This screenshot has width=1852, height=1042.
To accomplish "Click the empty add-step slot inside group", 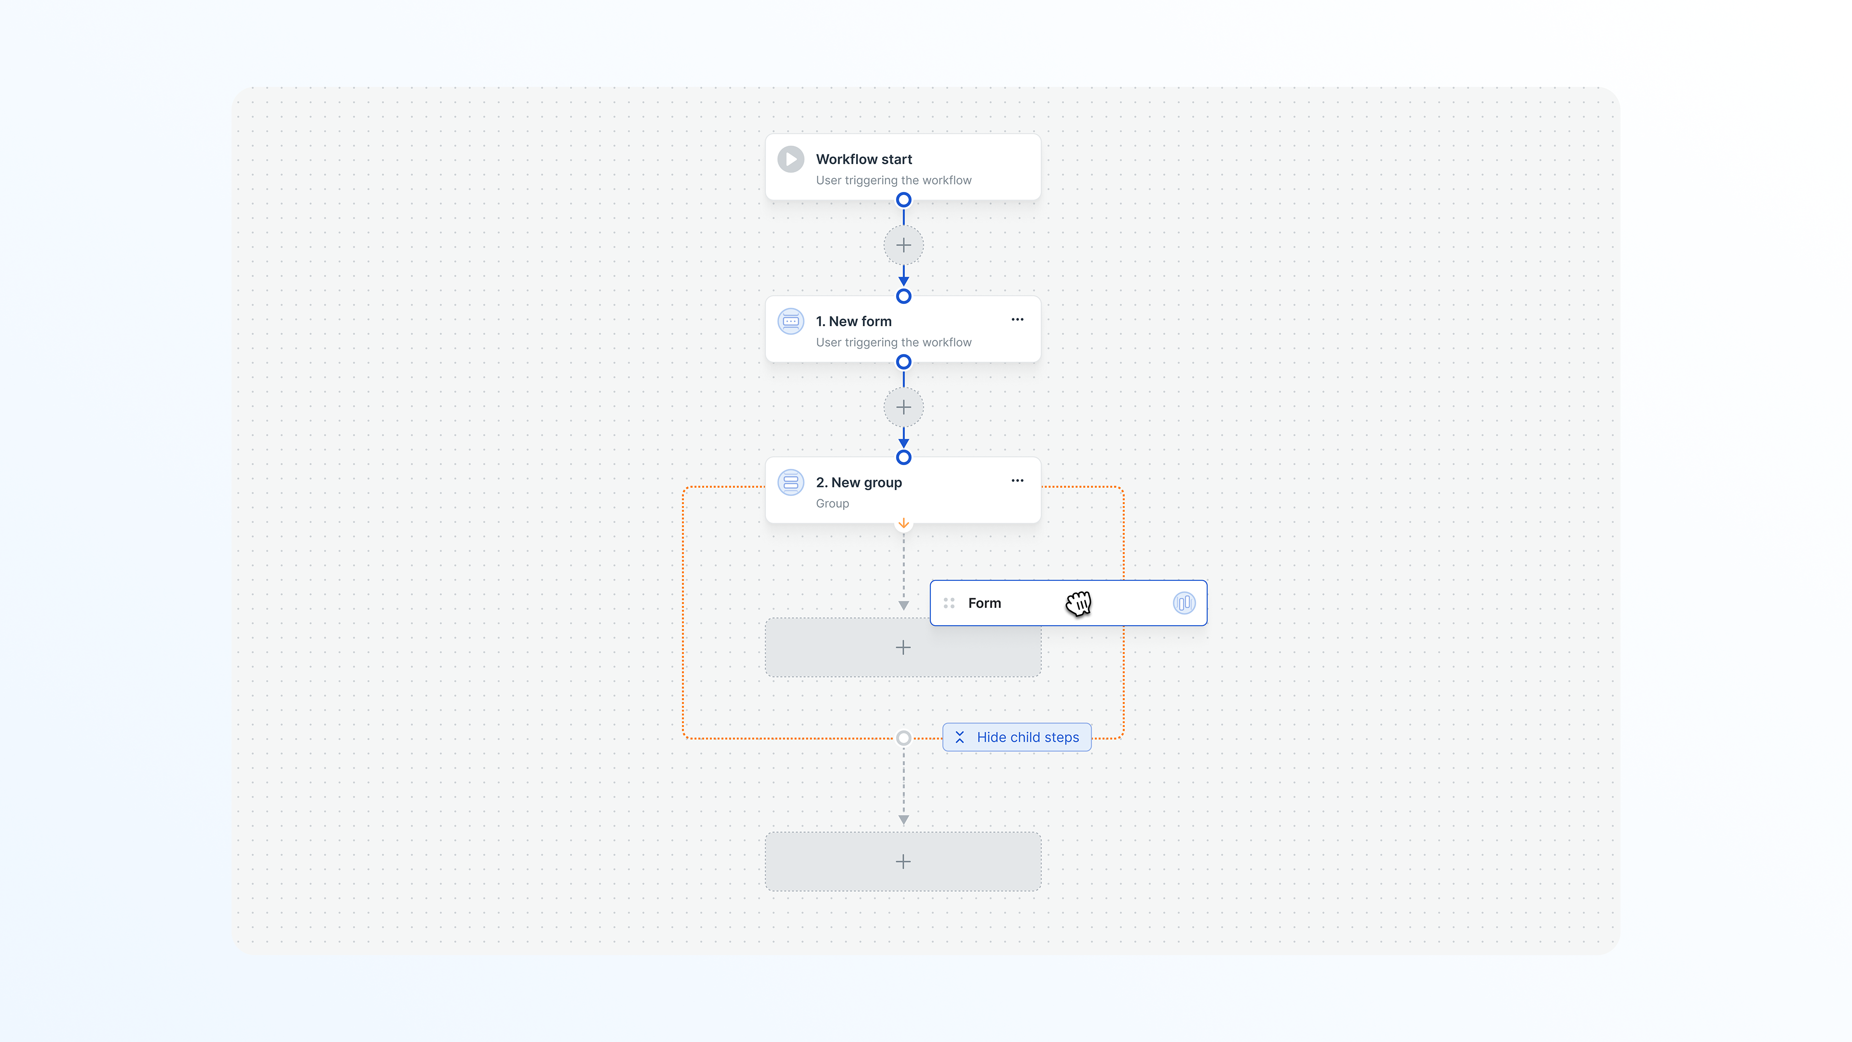I will pyautogui.click(x=902, y=647).
